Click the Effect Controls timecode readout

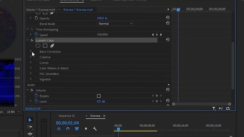point(33,108)
